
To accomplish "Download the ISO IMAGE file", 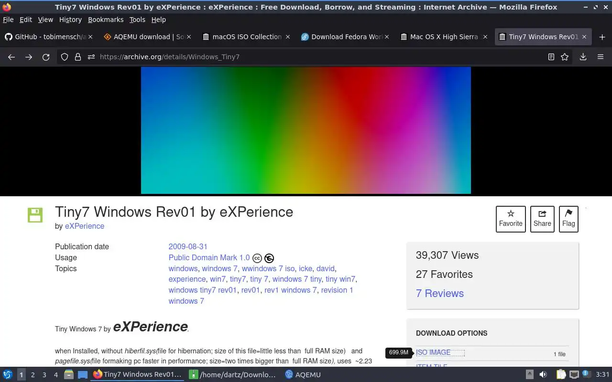I will (x=433, y=352).
